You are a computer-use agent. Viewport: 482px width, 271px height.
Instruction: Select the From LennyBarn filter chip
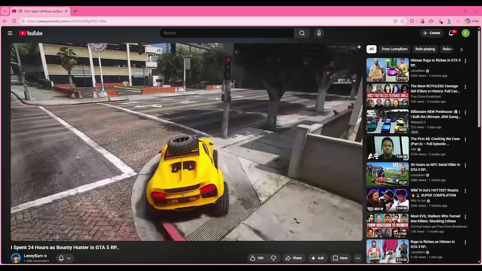[x=394, y=49]
